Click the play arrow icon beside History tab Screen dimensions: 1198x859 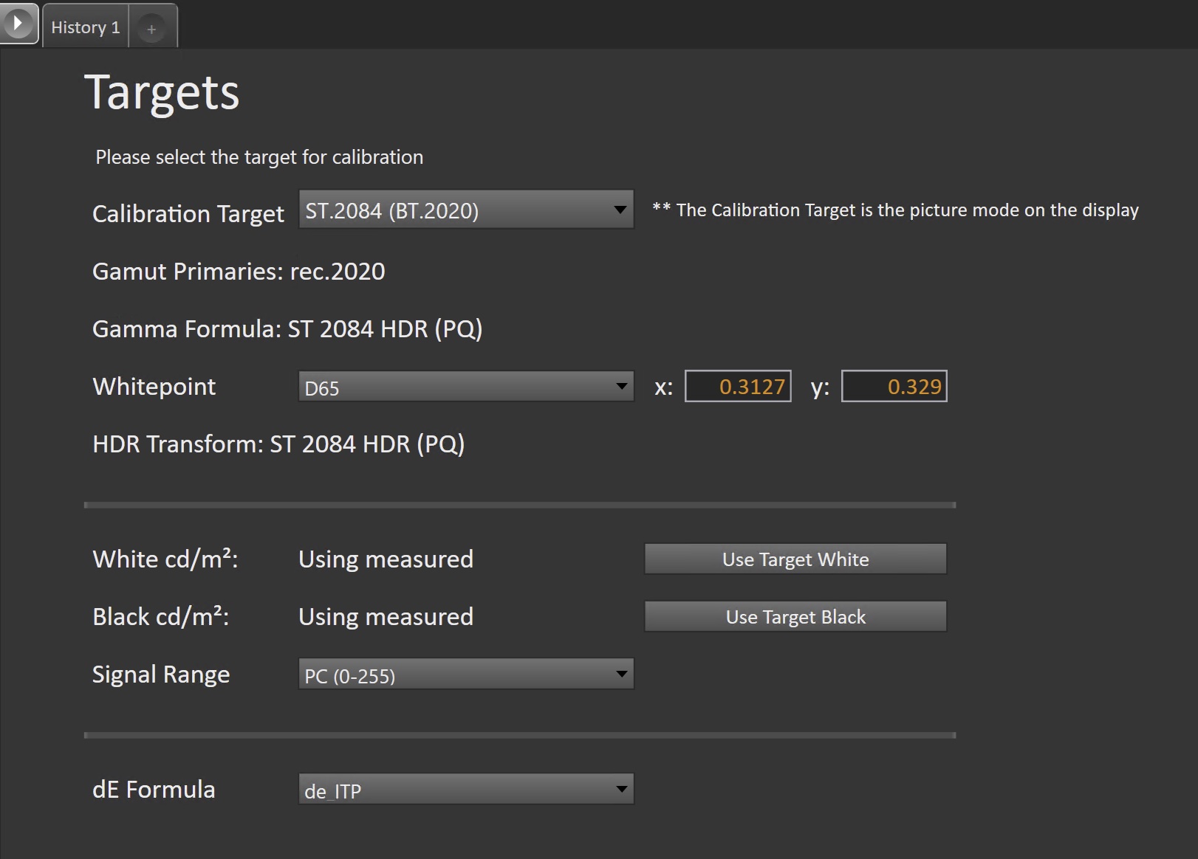(x=18, y=24)
